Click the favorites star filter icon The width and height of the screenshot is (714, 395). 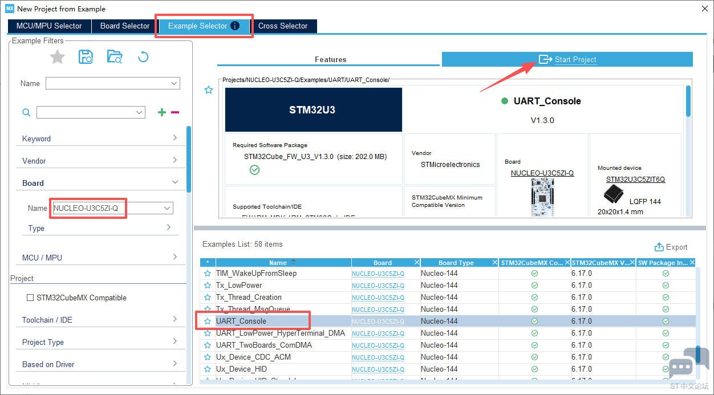click(x=58, y=56)
